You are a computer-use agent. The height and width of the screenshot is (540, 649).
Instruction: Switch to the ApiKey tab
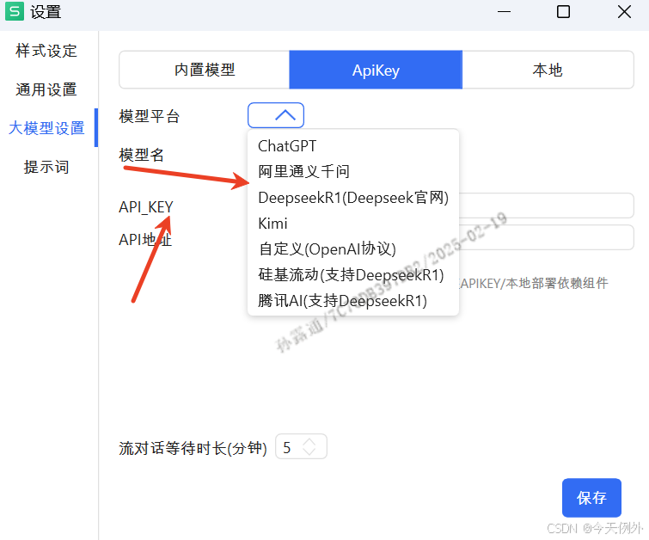pyautogui.click(x=376, y=70)
